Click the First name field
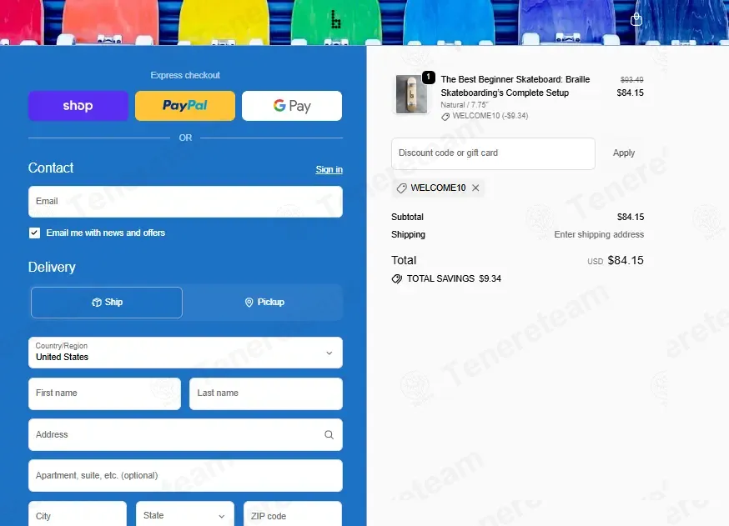Screen dimensions: 729x526 pos(104,393)
